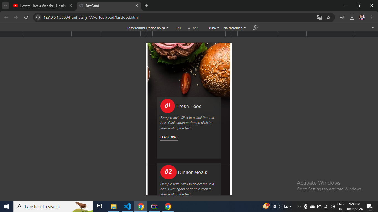Click the red 02 badge
This screenshot has height=212, width=378.
169,172
